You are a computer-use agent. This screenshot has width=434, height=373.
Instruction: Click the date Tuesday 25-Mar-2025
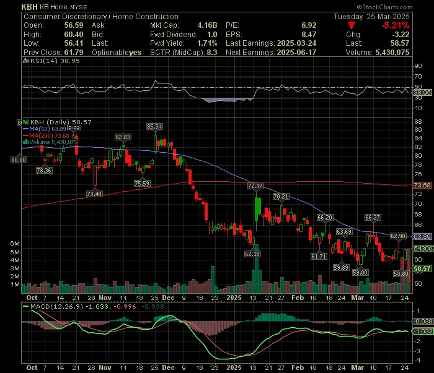coord(371,17)
